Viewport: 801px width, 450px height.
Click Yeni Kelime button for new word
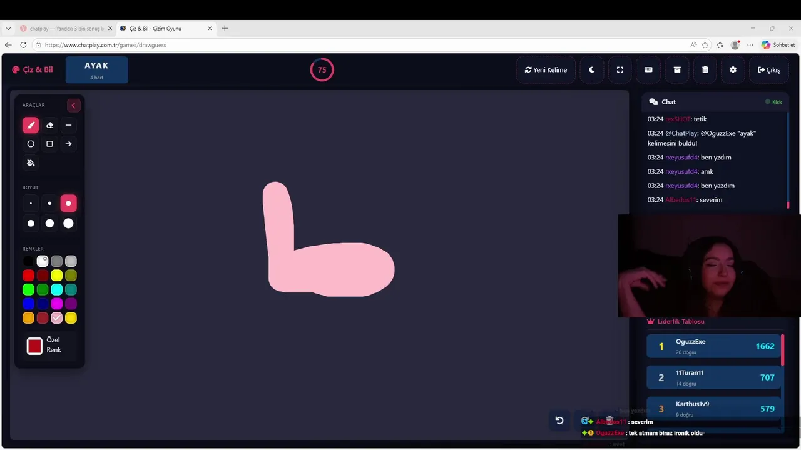tap(546, 70)
